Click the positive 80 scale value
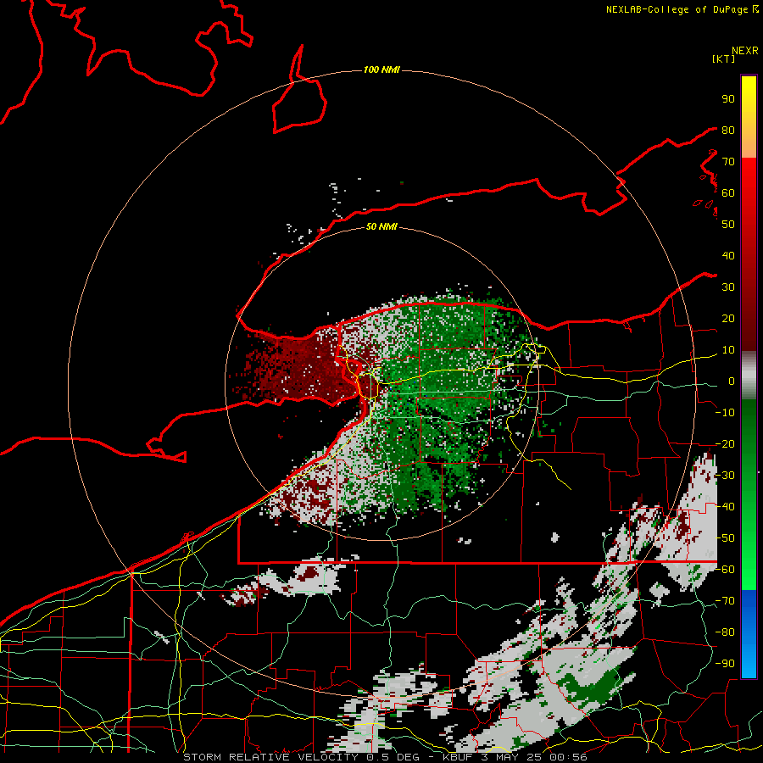Viewport: 763px width, 763px height. (x=728, y=130)
